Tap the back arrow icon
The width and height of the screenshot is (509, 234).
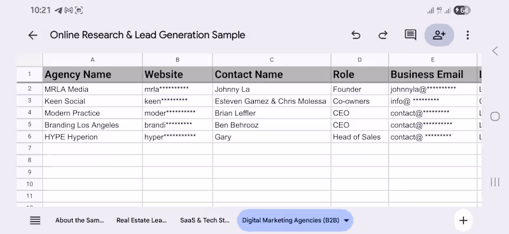33,36
